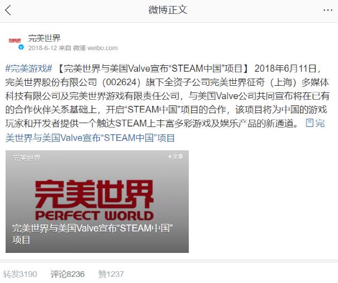Click the 微博正文 page title

tap(168, 10)
